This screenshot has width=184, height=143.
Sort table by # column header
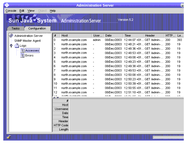pyautogui.click(x=57, y=35)
